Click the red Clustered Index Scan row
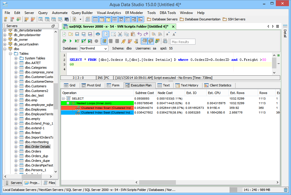 [x=97, y=108]
